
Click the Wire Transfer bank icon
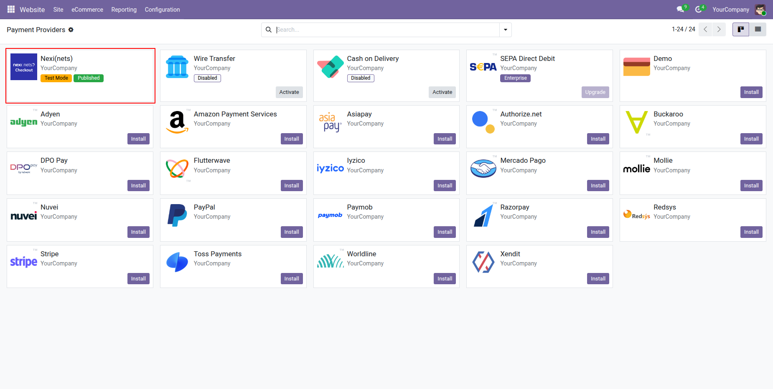[177, 67]
